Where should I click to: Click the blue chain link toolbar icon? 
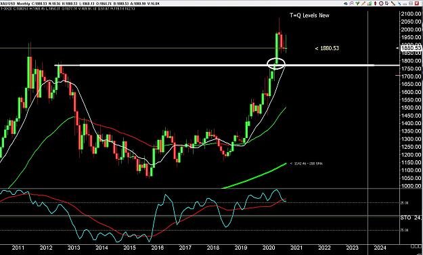click(x=399, y=3)
